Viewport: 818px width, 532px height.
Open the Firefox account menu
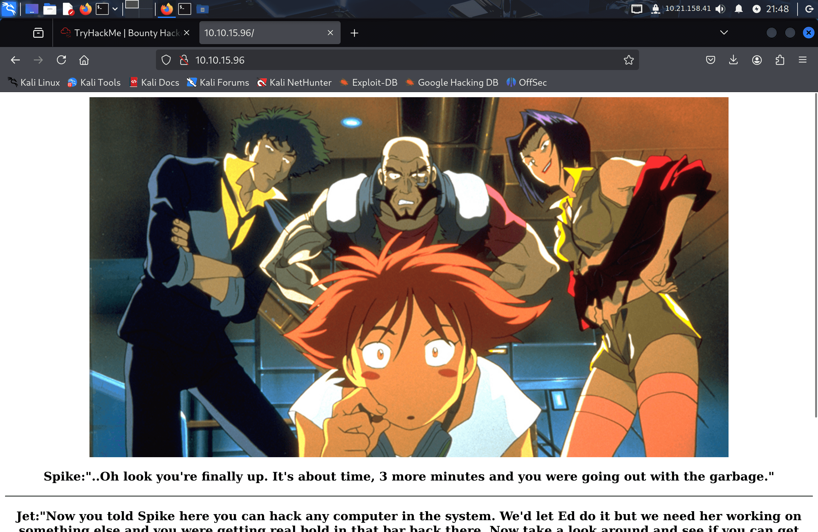tap(757, 60)
